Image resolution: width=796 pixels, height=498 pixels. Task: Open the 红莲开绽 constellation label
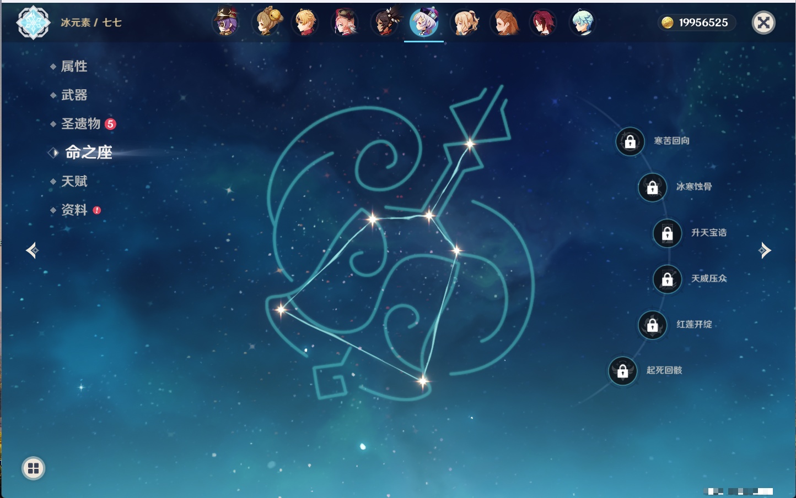click(x=694, y=324)
